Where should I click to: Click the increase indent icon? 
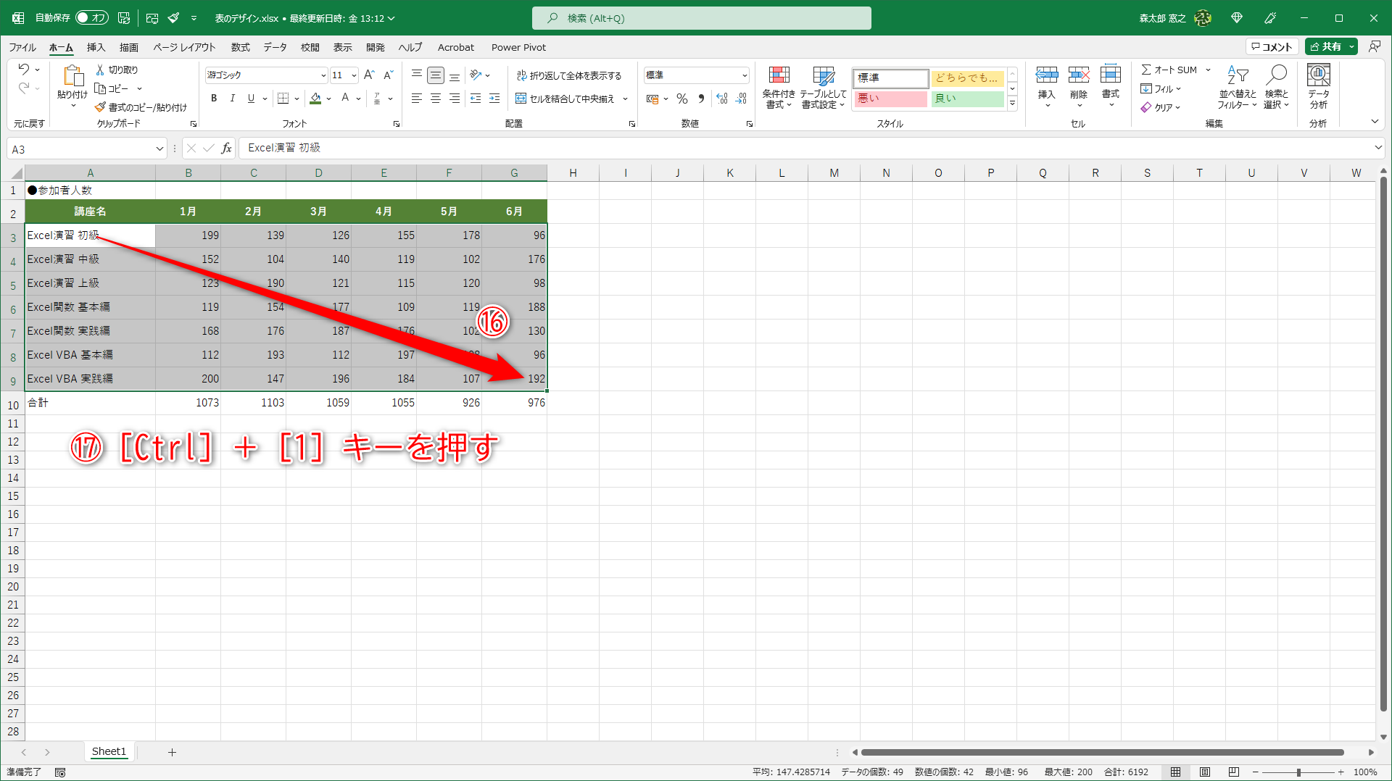click(494, 99)
